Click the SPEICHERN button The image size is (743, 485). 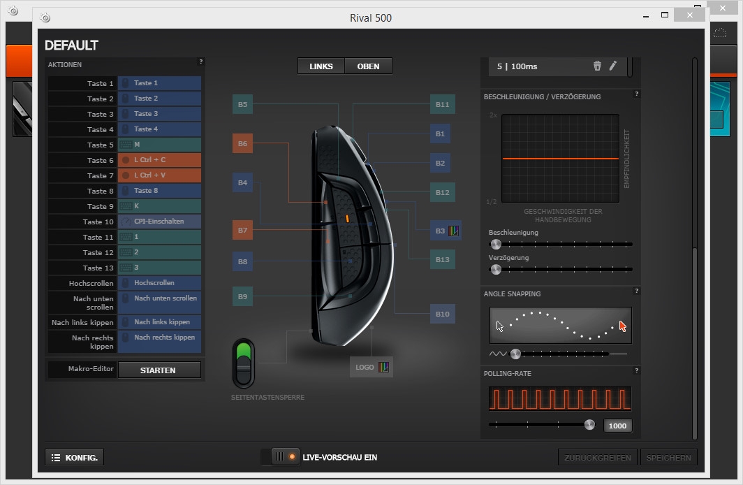[668, 458]
